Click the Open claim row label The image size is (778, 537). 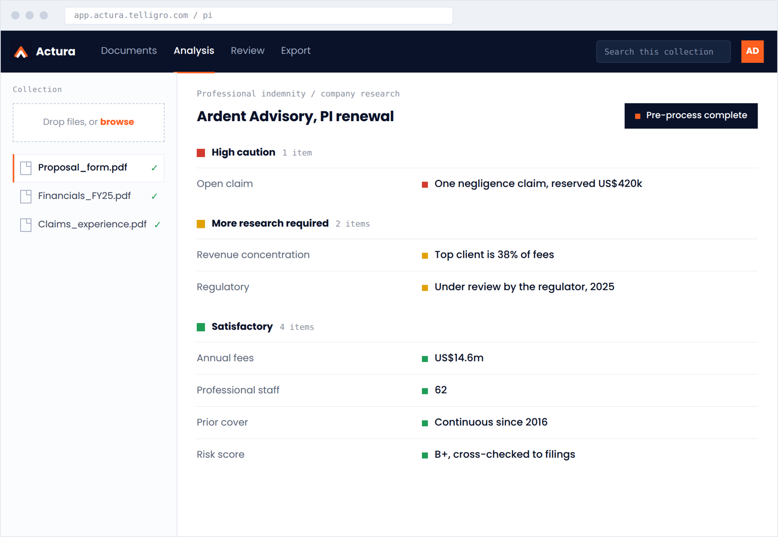tap(225, 184)
